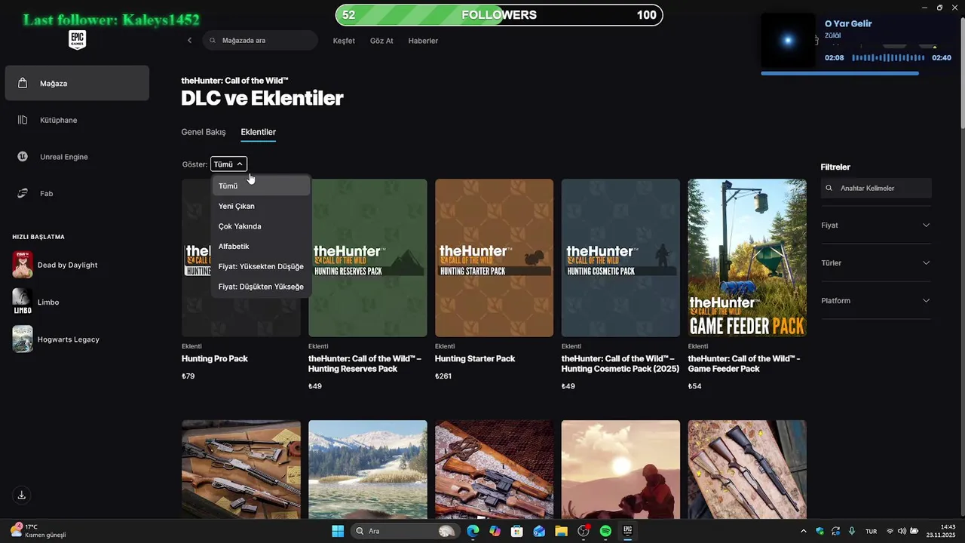Image resolution: width=965 pixels, height=543 pixels.
Task: Open Outlook from the taskbar
Action: tap(539, 531)
